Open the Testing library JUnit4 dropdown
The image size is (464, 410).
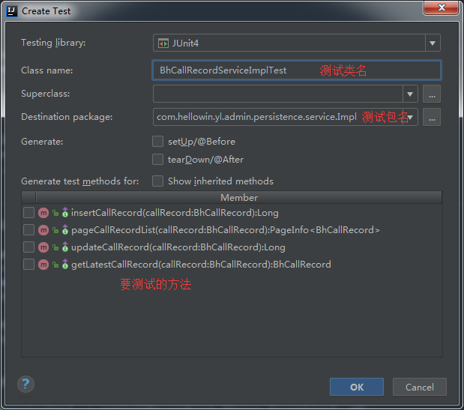click(x=433, y=43)
